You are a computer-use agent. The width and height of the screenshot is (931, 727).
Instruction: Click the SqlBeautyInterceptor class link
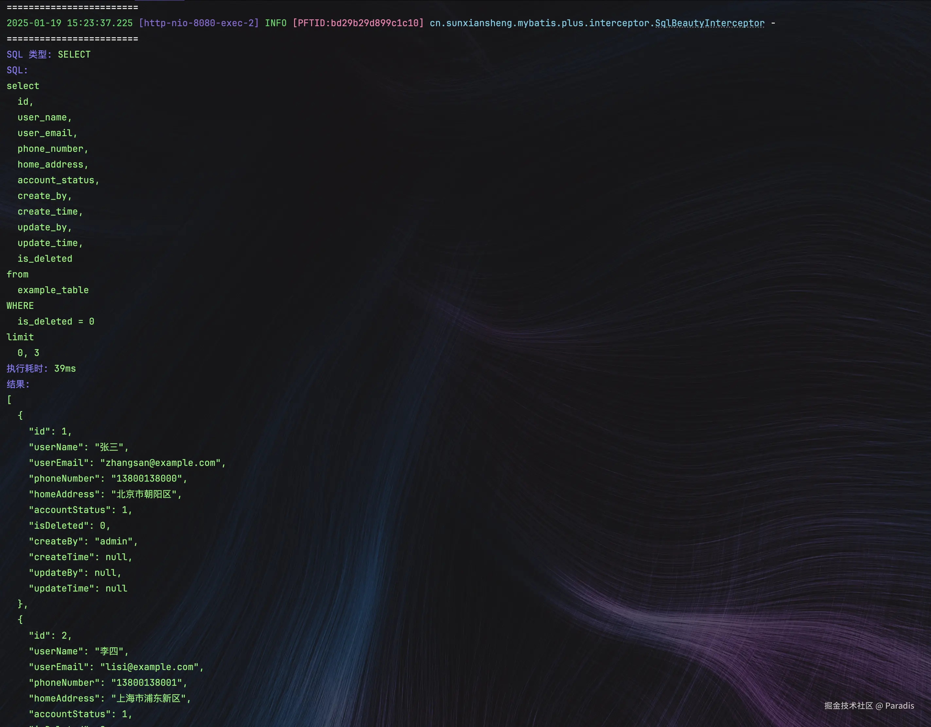click(x=709, y=23)
